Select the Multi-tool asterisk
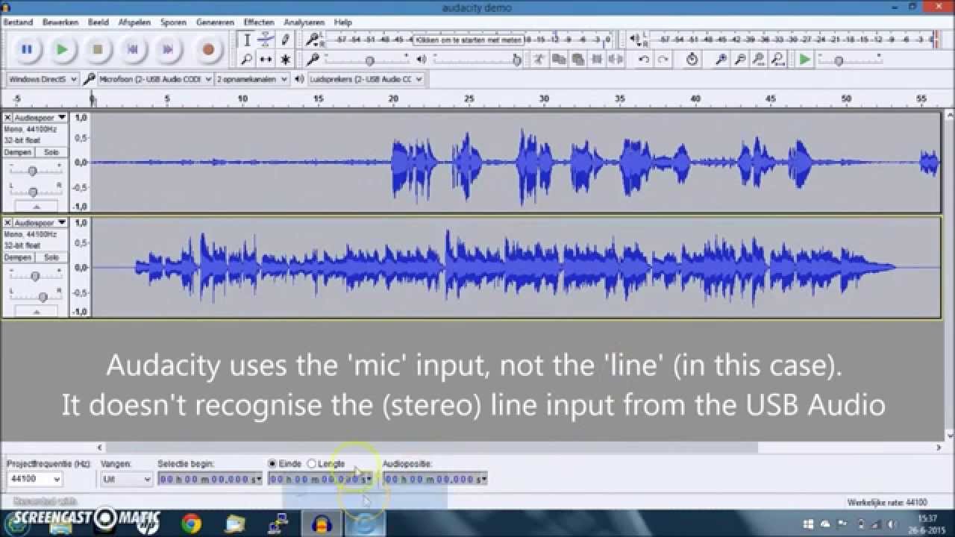This screenshot has height=537, width=955. [285, 60]
